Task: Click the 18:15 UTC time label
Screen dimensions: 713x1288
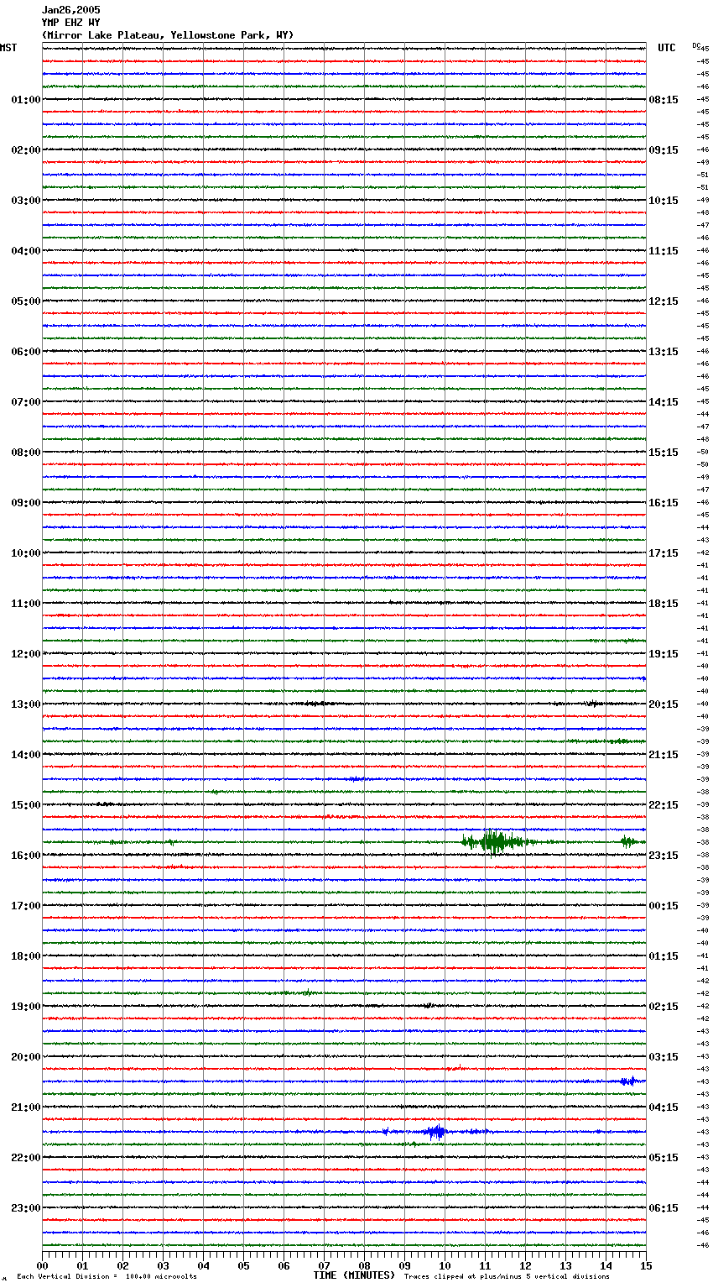Action: pyautogui.click(x=664, y=604)
